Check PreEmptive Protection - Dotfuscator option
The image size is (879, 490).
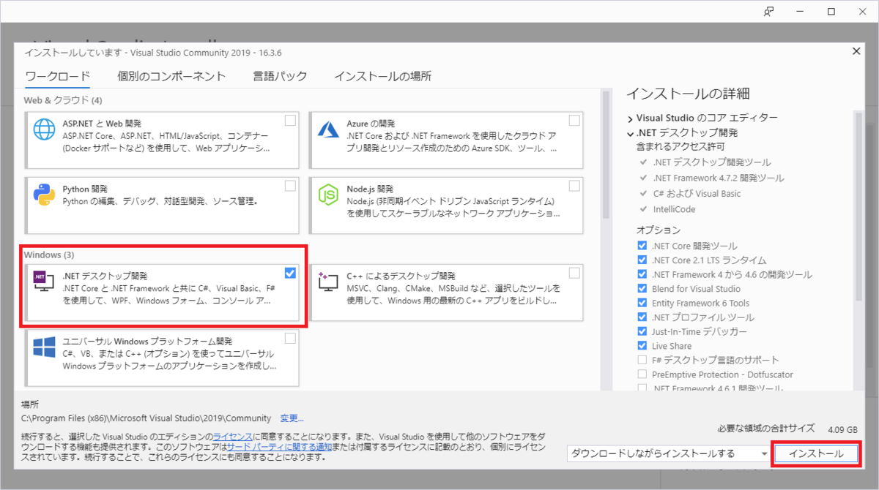tap(642, 374)
